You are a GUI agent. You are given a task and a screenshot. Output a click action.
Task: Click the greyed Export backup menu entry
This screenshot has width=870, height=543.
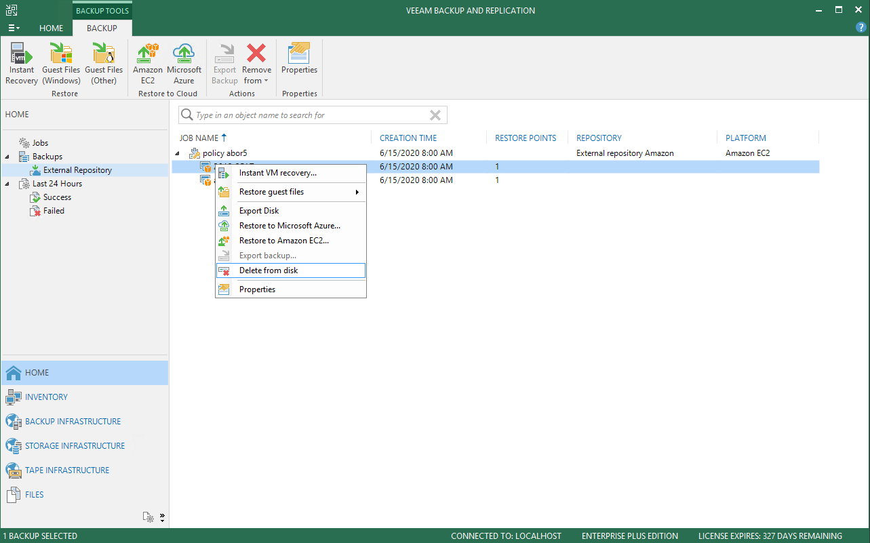291,256
